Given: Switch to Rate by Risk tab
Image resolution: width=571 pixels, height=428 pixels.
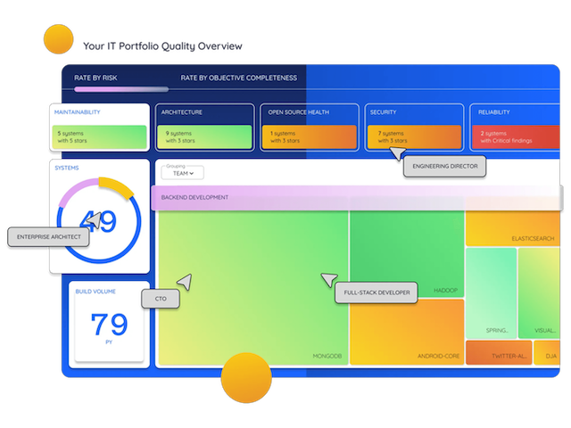Looking at the screenshot, I should pyautogui.click(x=95, y=78).
